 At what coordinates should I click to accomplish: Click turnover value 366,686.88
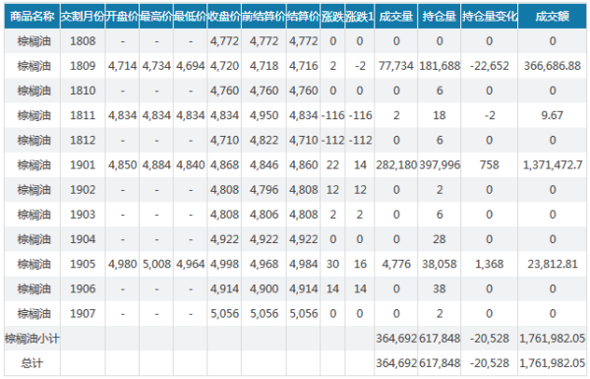click(x=552, y=66)
